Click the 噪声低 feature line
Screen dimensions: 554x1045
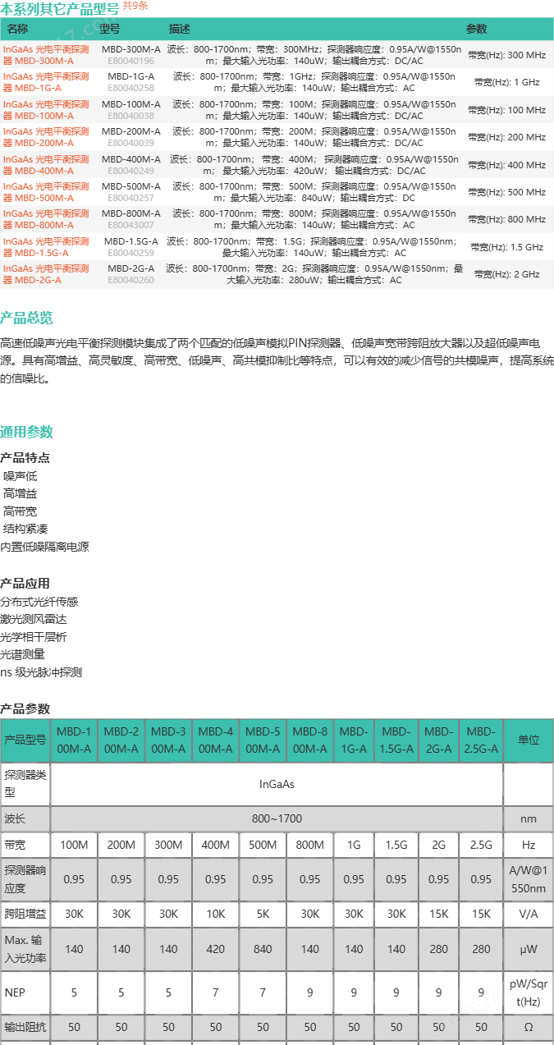pyautogui.click(x=21, y=476)
